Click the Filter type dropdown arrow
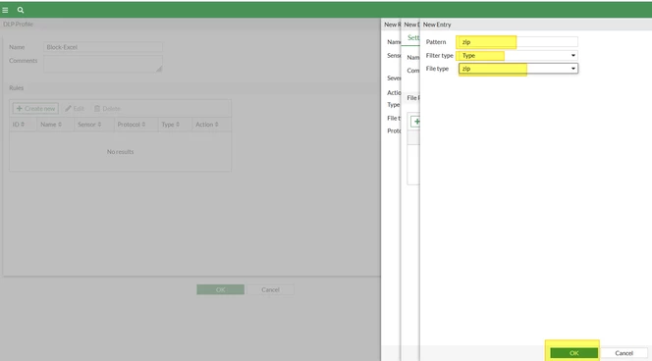 tap(573, 55)
